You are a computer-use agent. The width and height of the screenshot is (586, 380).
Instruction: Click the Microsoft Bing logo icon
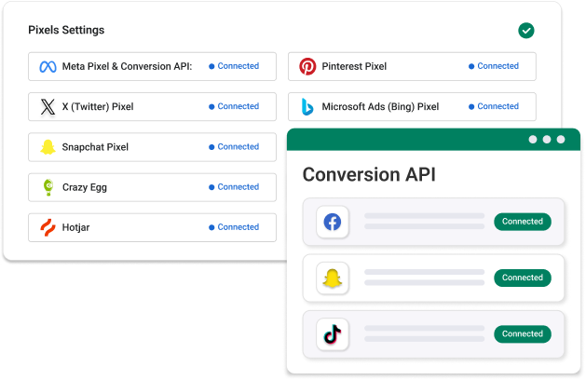click(x=307, y=107)
